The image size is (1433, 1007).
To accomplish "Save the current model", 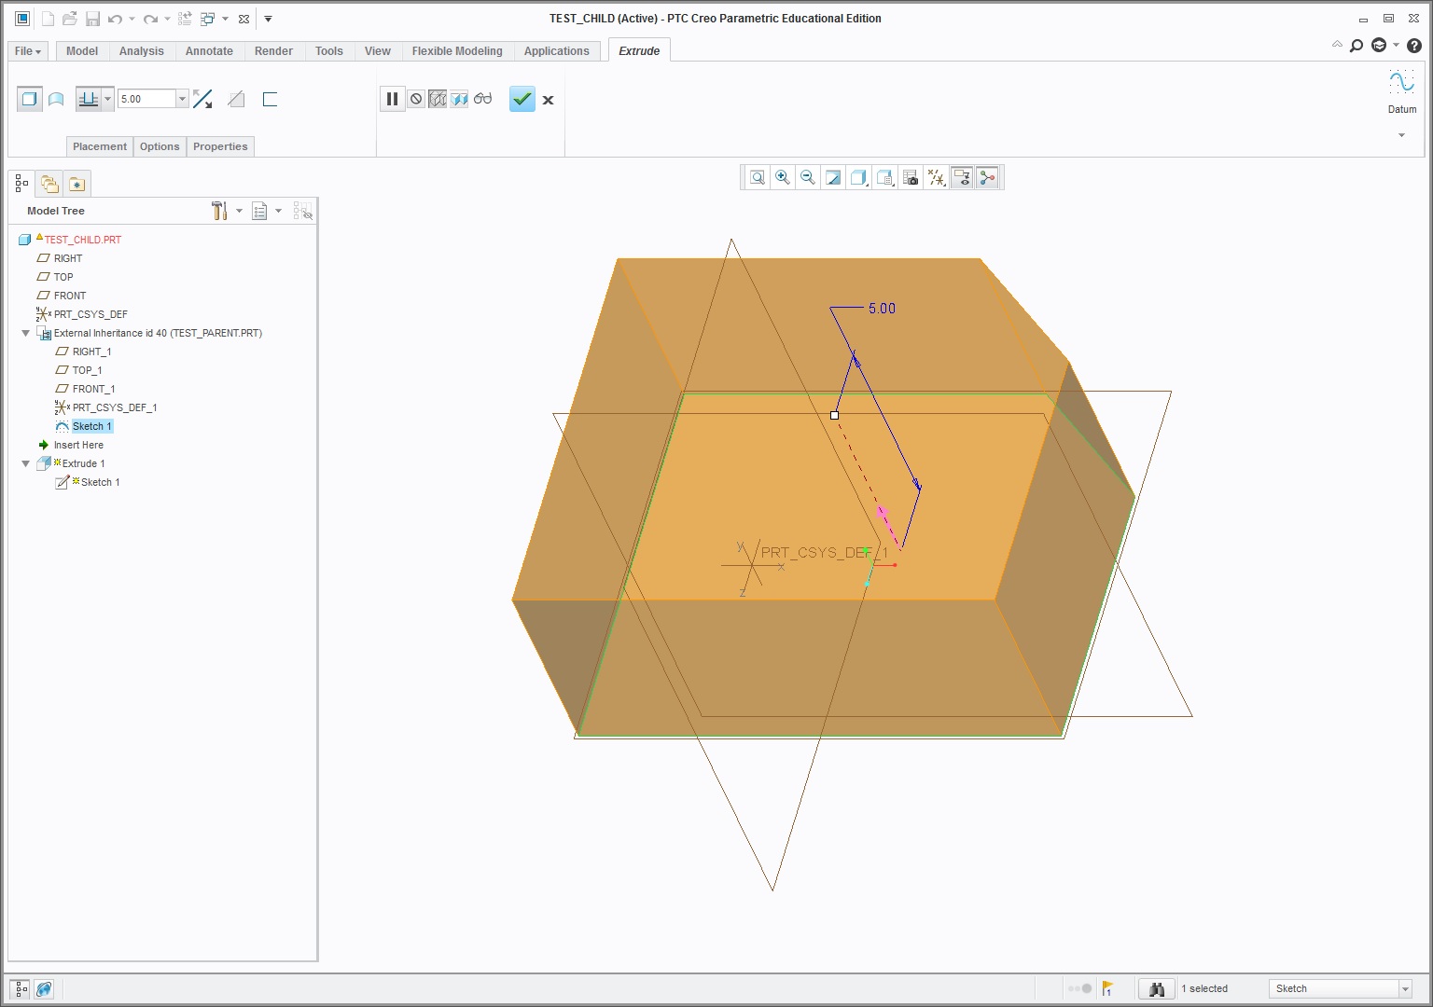I will (x=92, y=19).
